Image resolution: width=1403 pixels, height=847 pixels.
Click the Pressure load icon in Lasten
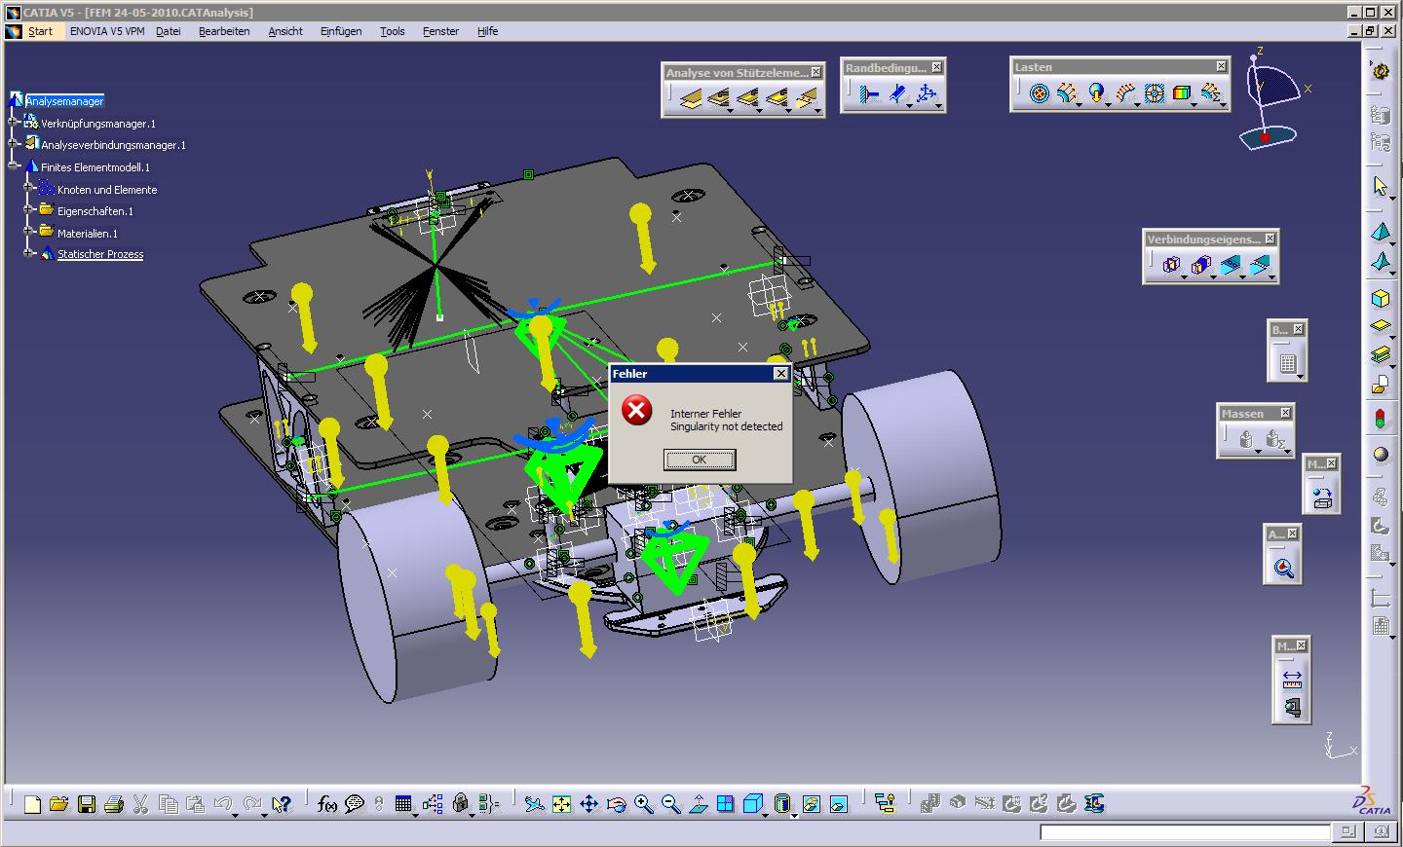[x=1040, y=94]
